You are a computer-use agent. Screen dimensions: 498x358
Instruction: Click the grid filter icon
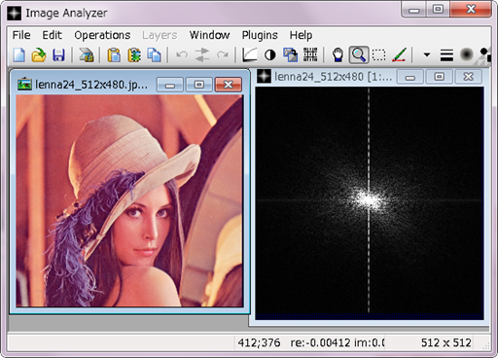[310, 54]
